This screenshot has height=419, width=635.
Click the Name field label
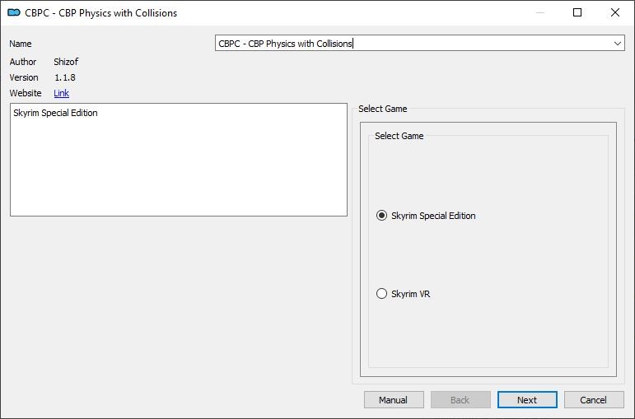click(x=21, y=44)
